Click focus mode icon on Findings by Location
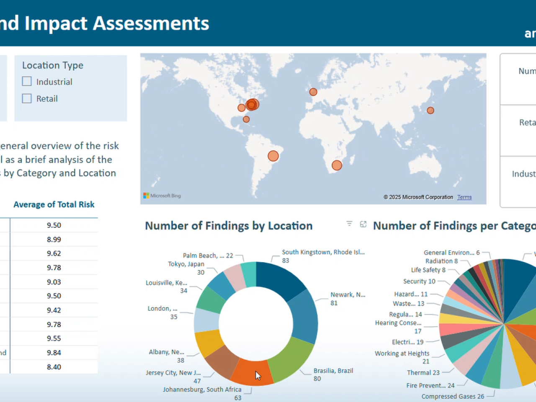The height and width of the screenshot is (402, 536). (363, 224)
